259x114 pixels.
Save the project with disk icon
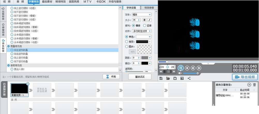175,78
